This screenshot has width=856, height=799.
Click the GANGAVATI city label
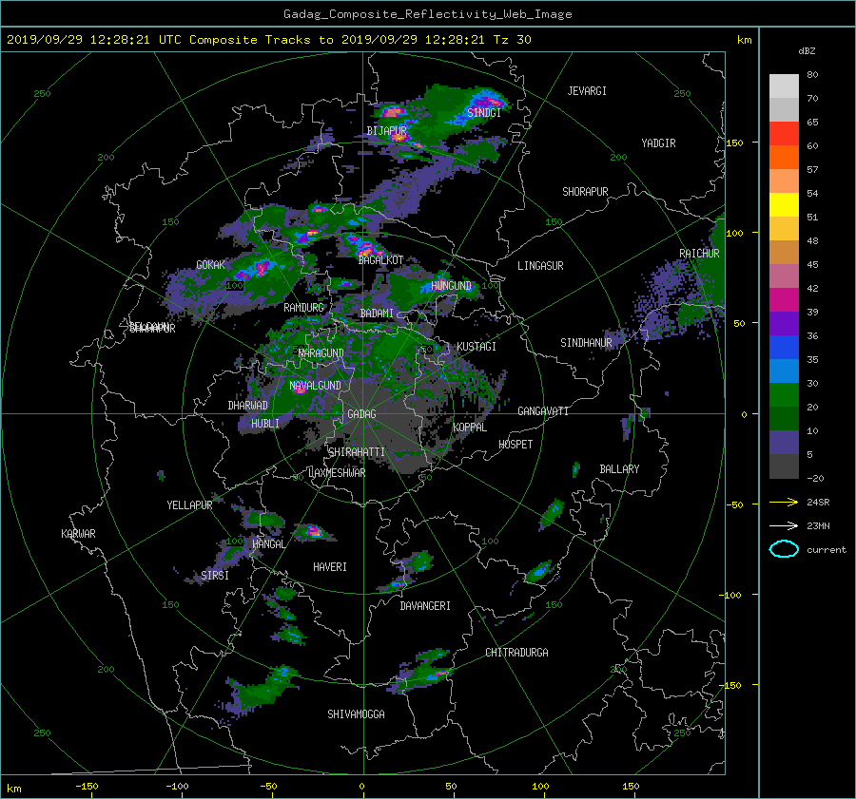click(x=543, y=411)
